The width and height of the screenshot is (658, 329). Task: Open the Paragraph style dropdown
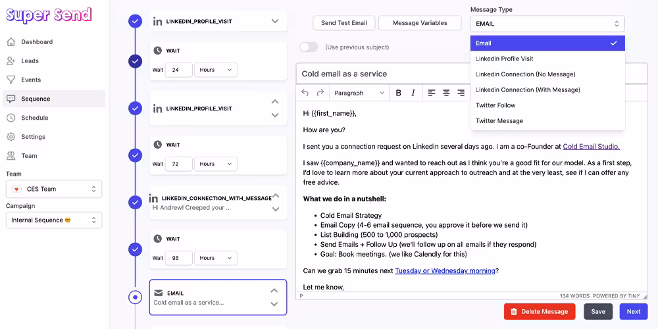click(x=359, y=93)
